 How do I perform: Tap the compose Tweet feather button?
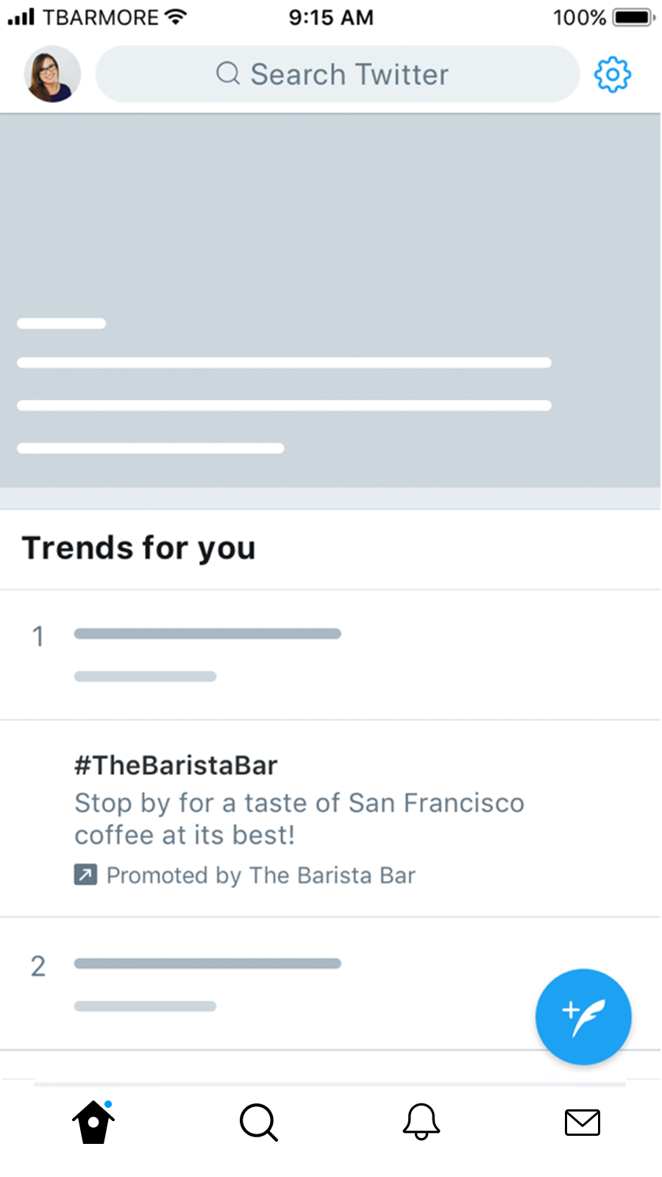[x=583, y=1017]
